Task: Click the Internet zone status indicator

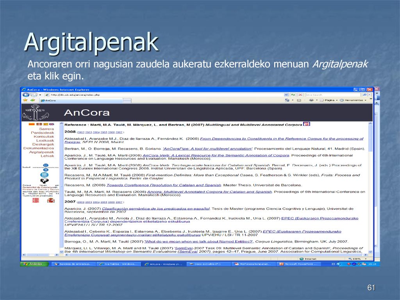Action: click(308, 259)
